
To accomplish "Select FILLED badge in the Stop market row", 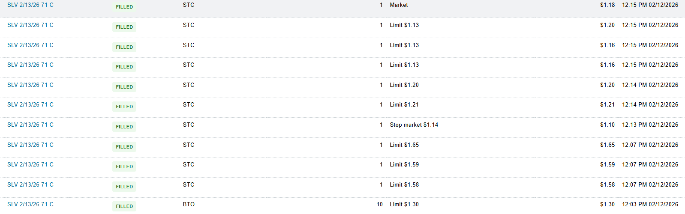I will 124,127.
